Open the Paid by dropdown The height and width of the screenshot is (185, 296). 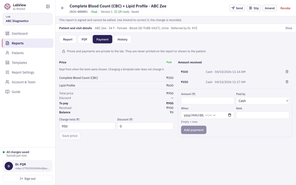click(x=263, y=101)
